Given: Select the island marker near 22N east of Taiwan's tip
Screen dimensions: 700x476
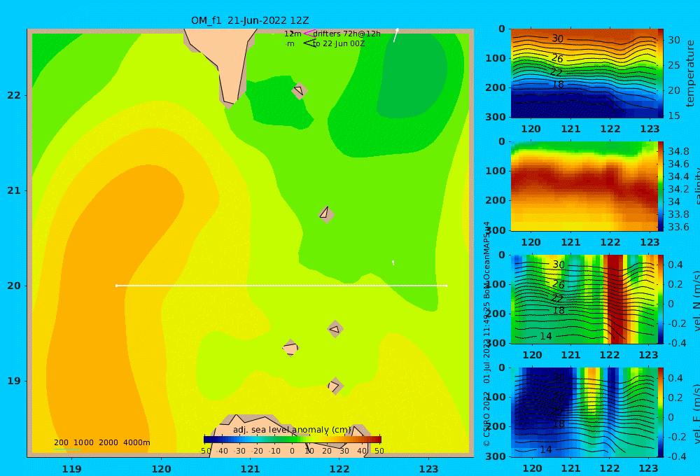Looking at the screenshot, I should (299, 91).
